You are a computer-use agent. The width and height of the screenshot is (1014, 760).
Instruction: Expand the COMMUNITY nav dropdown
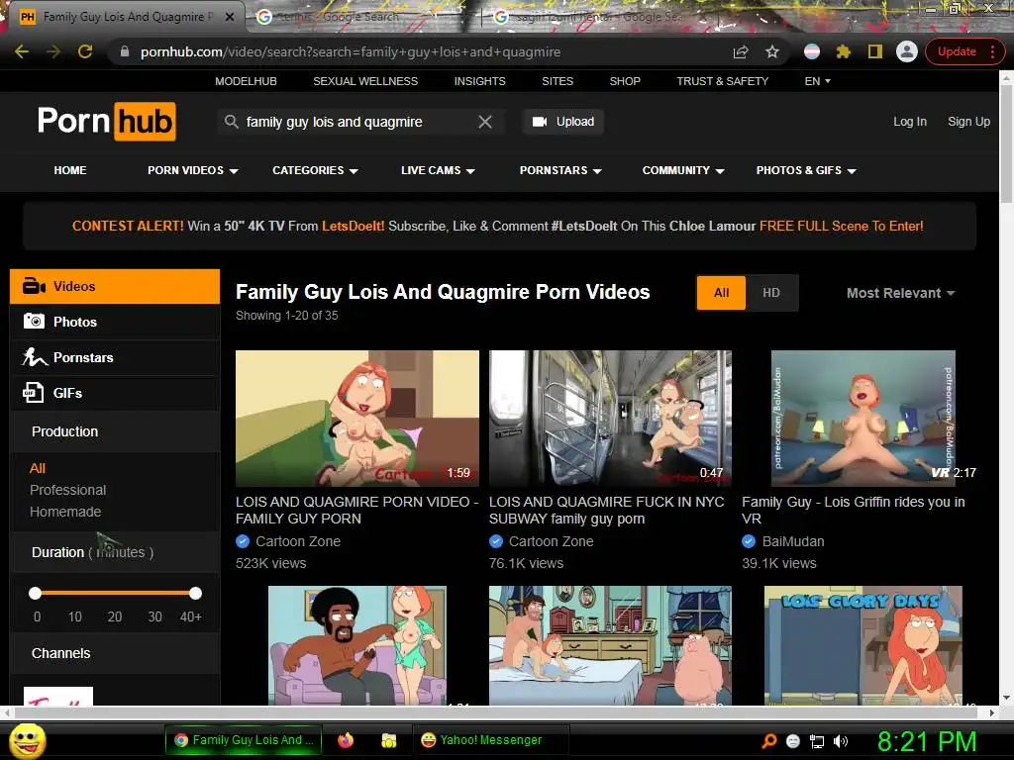click(x=683, y=170)
